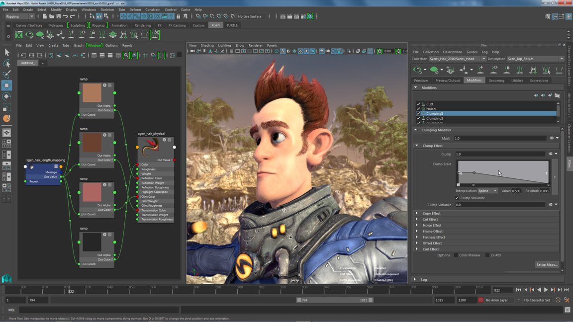Add a new node editor tab with plus
The image size is (573, 322).
pyautogui.click(x=42, y=63)
